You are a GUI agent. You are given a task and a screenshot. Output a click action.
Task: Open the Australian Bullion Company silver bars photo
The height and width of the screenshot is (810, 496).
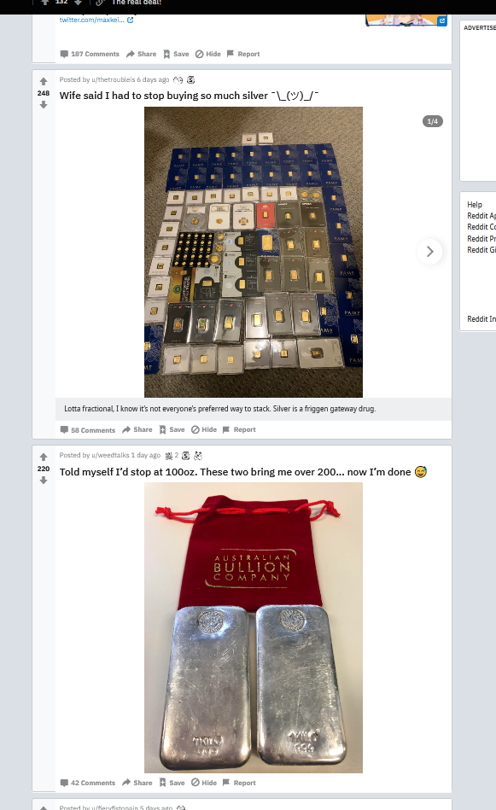point(254,627)
